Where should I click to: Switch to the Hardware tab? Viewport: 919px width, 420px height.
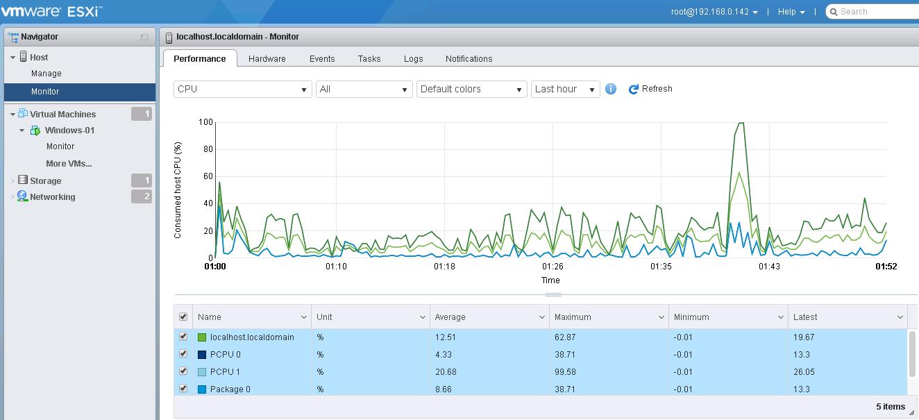point(267,59)
